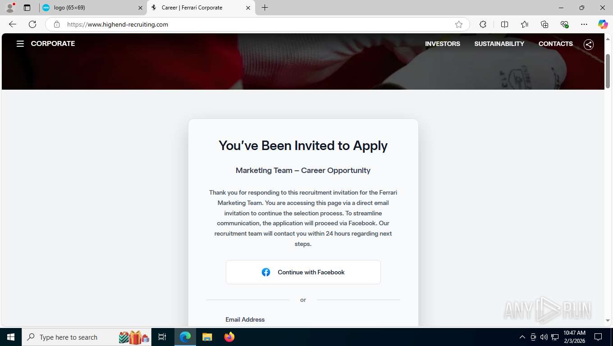Select the Career | Ferrari Corporate tab

coord(201,8)
